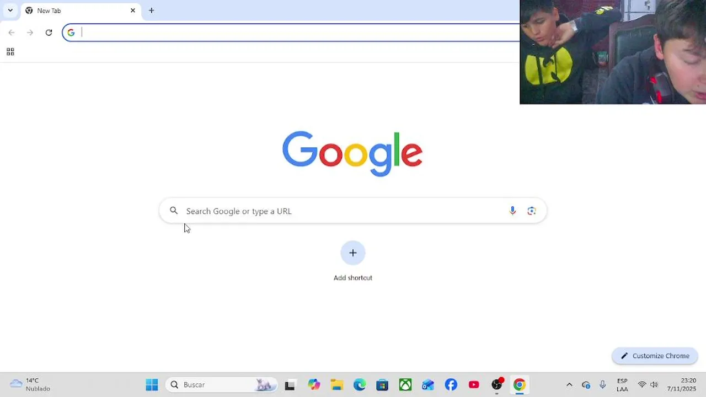Screen dimensions: 706x397
Task: Click the magnifier icon in search box
Action: [174, 211]
